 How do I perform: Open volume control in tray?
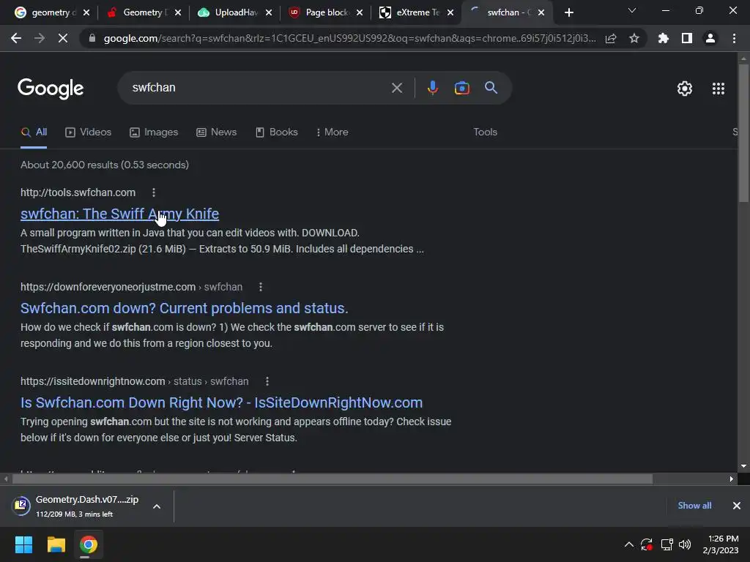point(685,544)
